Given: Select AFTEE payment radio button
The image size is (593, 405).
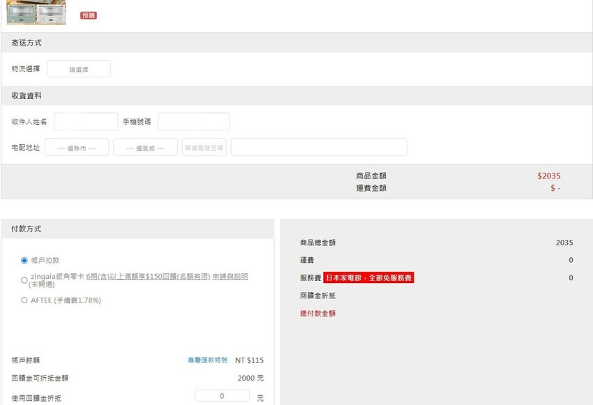Looking at the screenshot, I should tap(24, 300).
